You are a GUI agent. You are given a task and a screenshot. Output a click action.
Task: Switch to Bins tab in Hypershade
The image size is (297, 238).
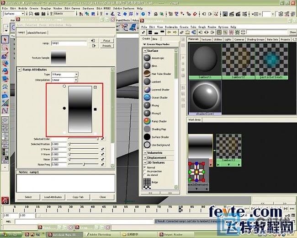pos(155,39)
